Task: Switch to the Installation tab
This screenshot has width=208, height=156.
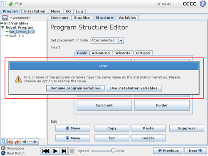Action: [35, 11]
